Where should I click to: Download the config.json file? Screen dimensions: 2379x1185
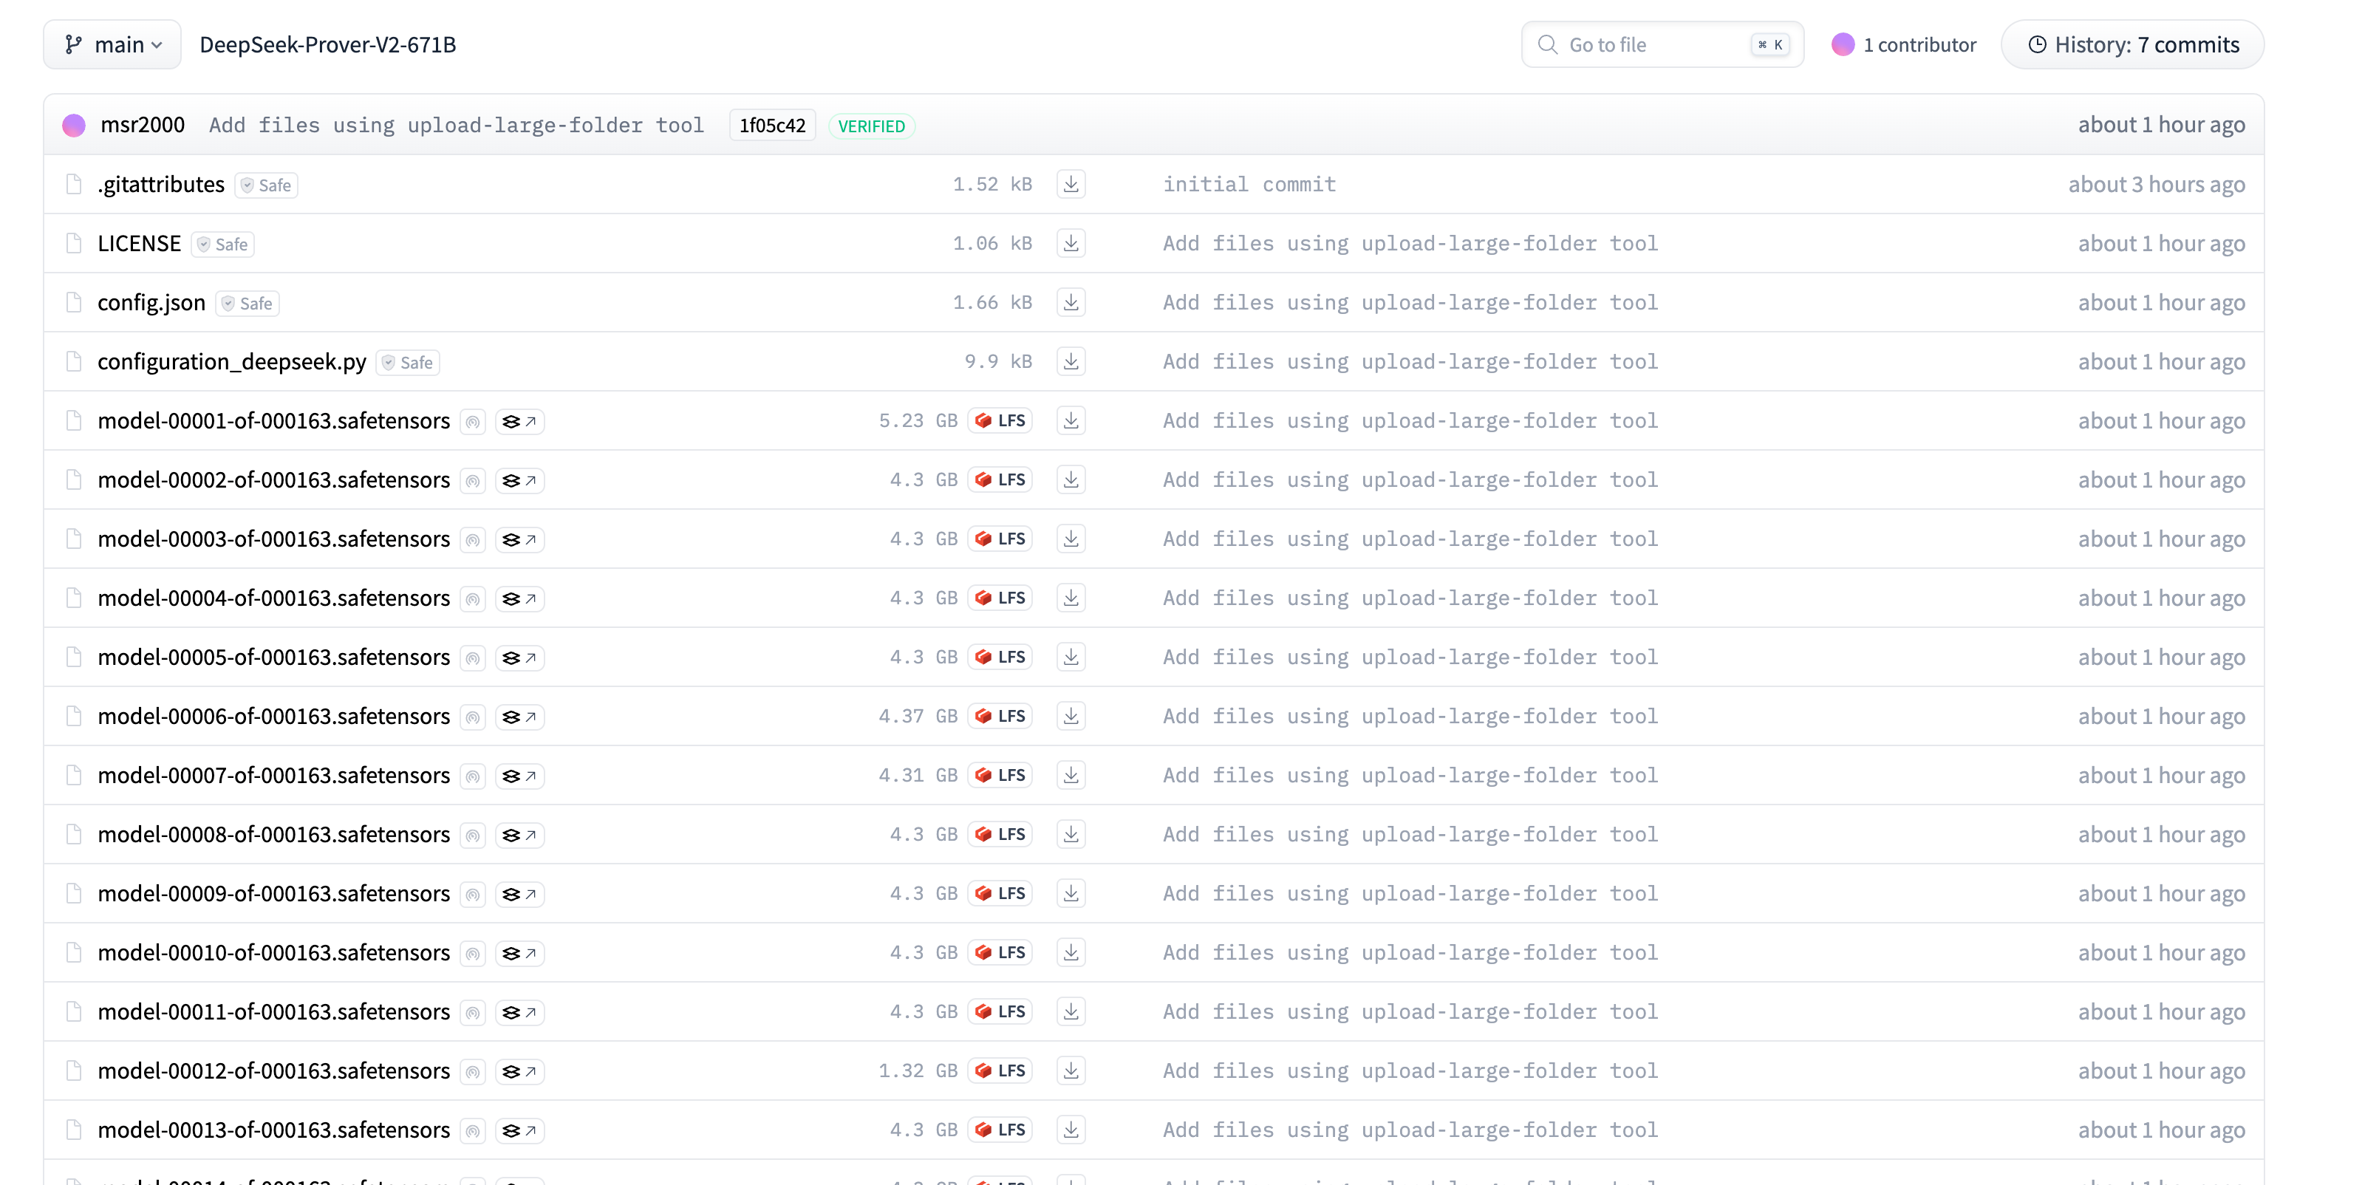click(x=1071, y=302)
